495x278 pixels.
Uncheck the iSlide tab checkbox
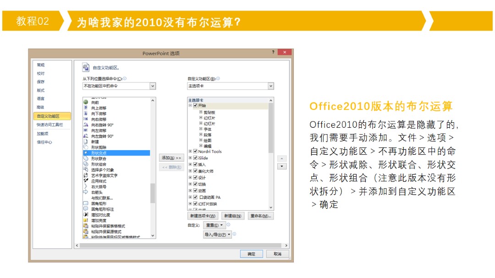[195, 158]
